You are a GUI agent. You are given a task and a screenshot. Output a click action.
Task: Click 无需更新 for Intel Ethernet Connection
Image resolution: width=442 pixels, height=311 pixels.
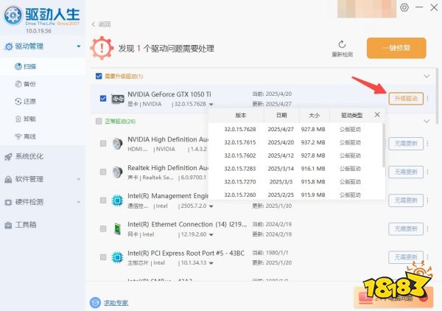(x=406, y=228)
